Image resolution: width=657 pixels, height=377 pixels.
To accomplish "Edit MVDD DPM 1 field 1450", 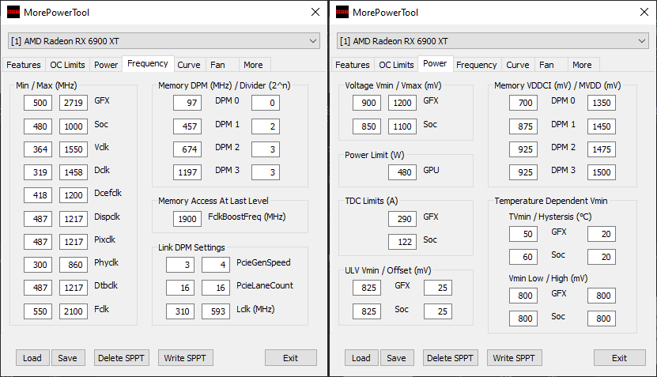I will point(602,126).
